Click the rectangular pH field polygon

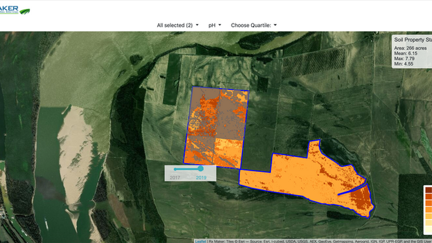pyautogui.click(x=217, y=127)
